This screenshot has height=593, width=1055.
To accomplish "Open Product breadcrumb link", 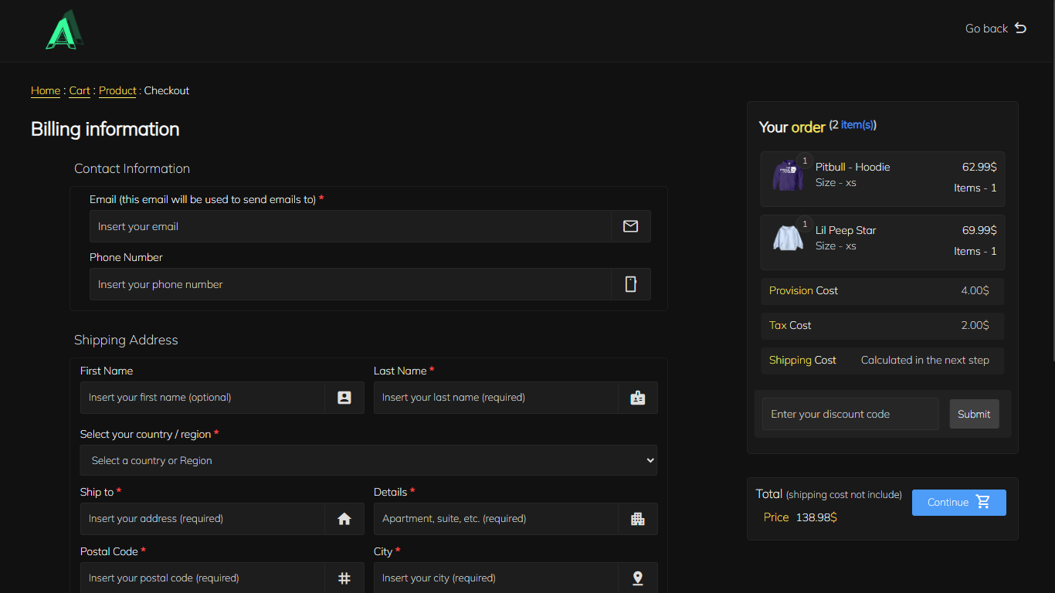I will [x=117, y=90].
